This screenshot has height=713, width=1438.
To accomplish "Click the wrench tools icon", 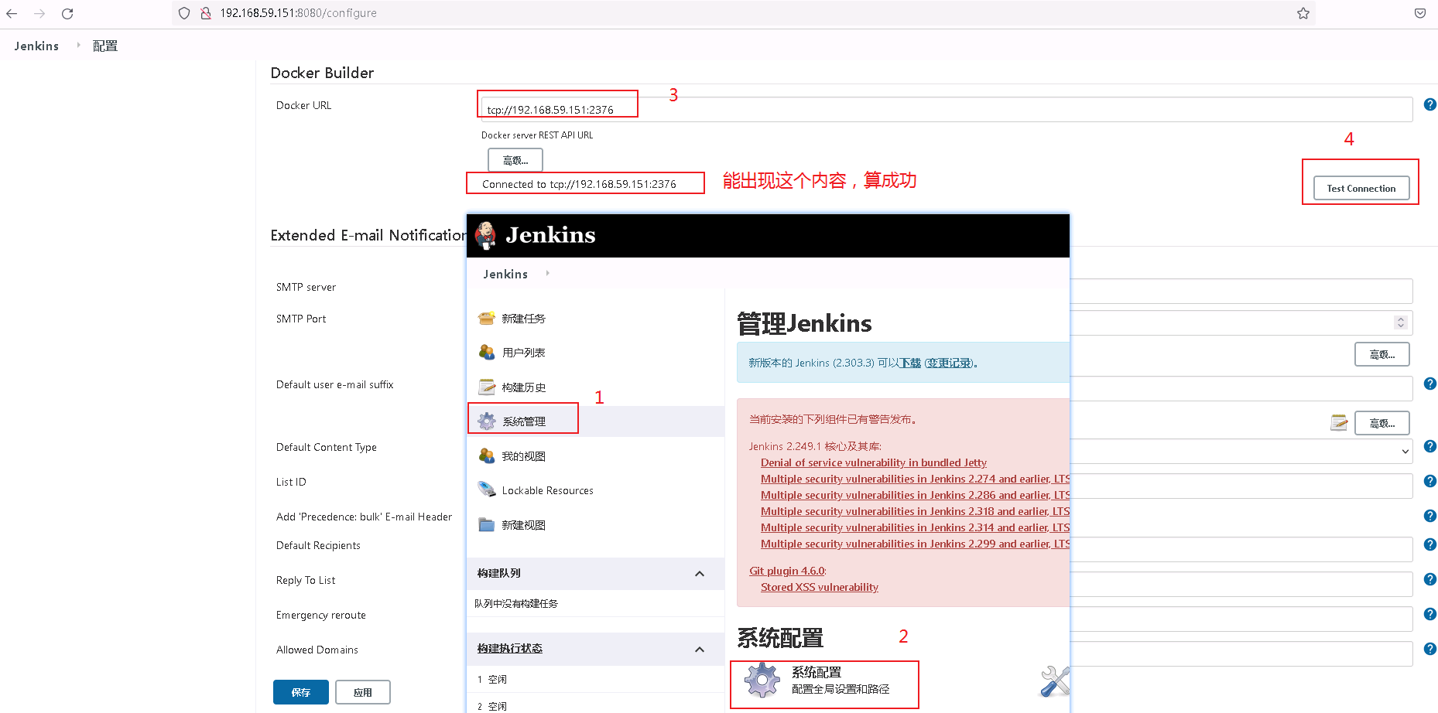I will 1054,681.
